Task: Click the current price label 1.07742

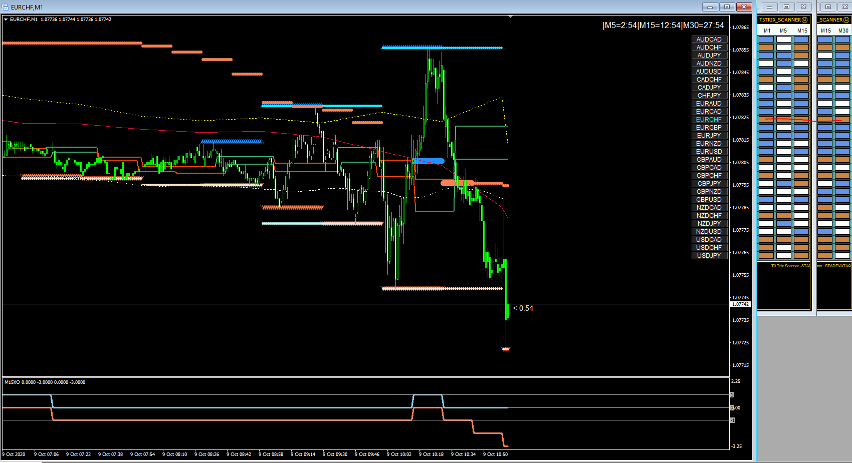Action: click(x=740, y=304)
